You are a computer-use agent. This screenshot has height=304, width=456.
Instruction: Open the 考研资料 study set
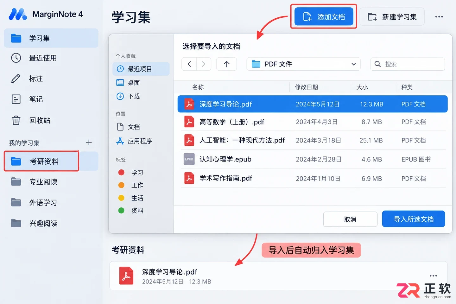click(51, 161)
